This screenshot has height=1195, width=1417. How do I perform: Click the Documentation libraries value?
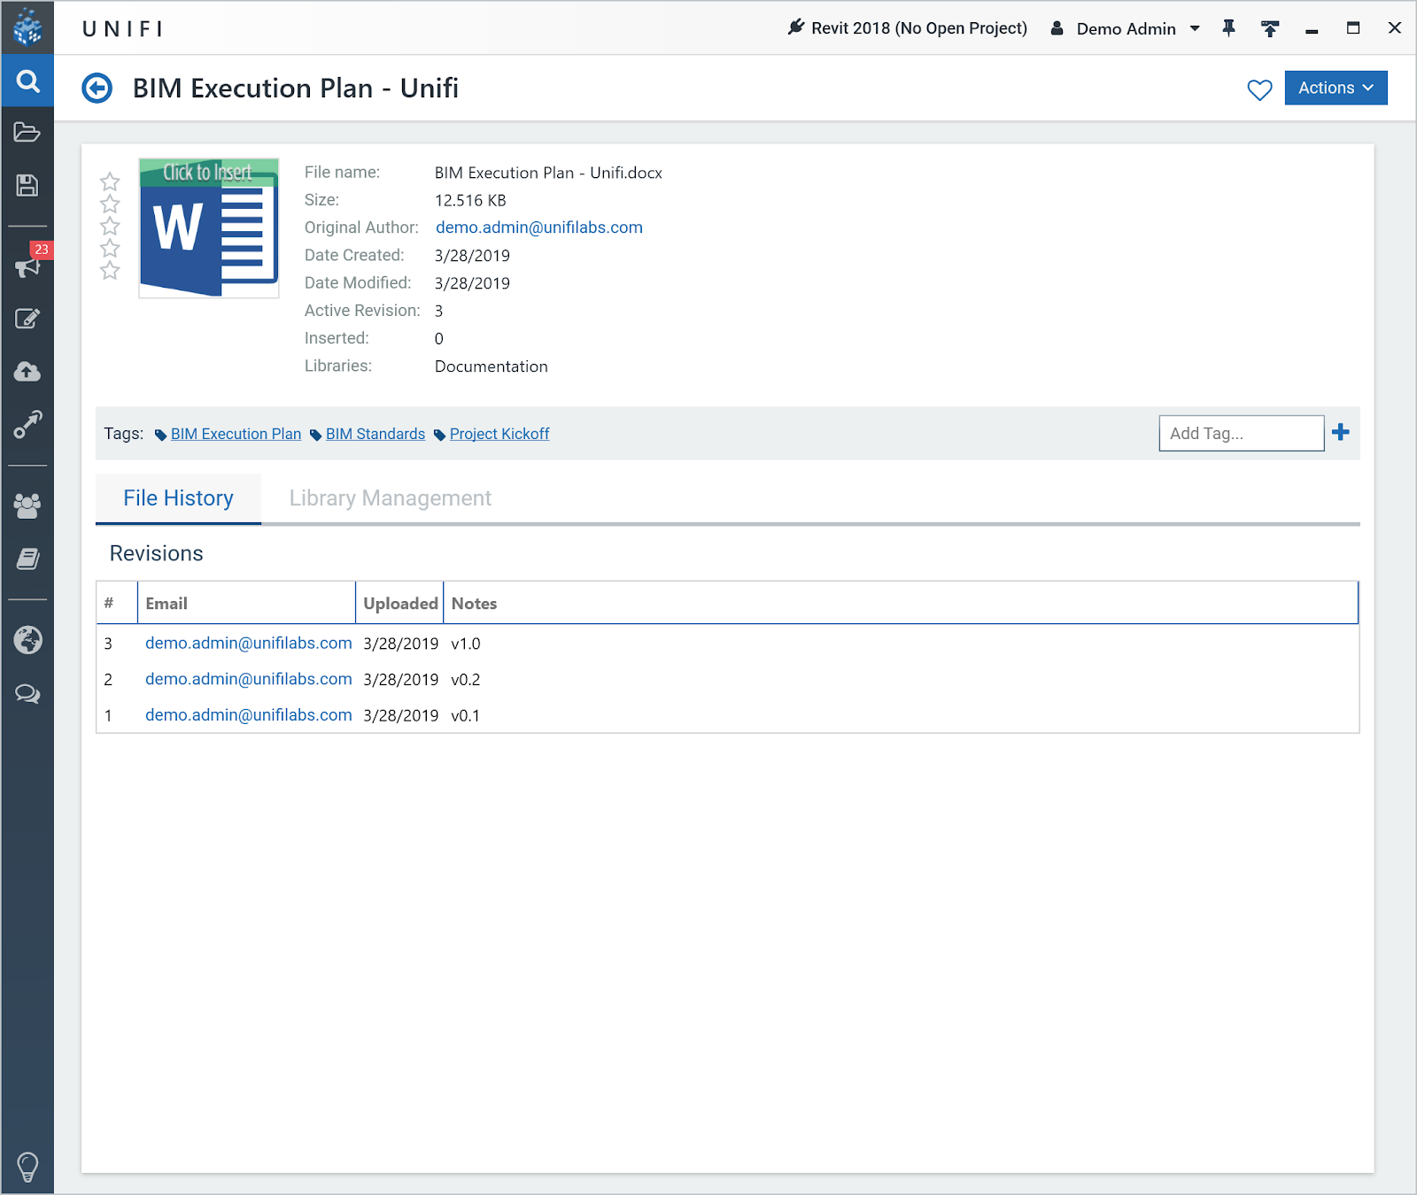tap(492, 366)
